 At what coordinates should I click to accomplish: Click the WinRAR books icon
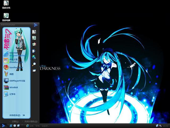[6, 87]
